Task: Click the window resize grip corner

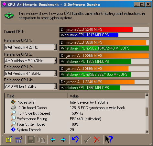Action: (x=151, y=144)
